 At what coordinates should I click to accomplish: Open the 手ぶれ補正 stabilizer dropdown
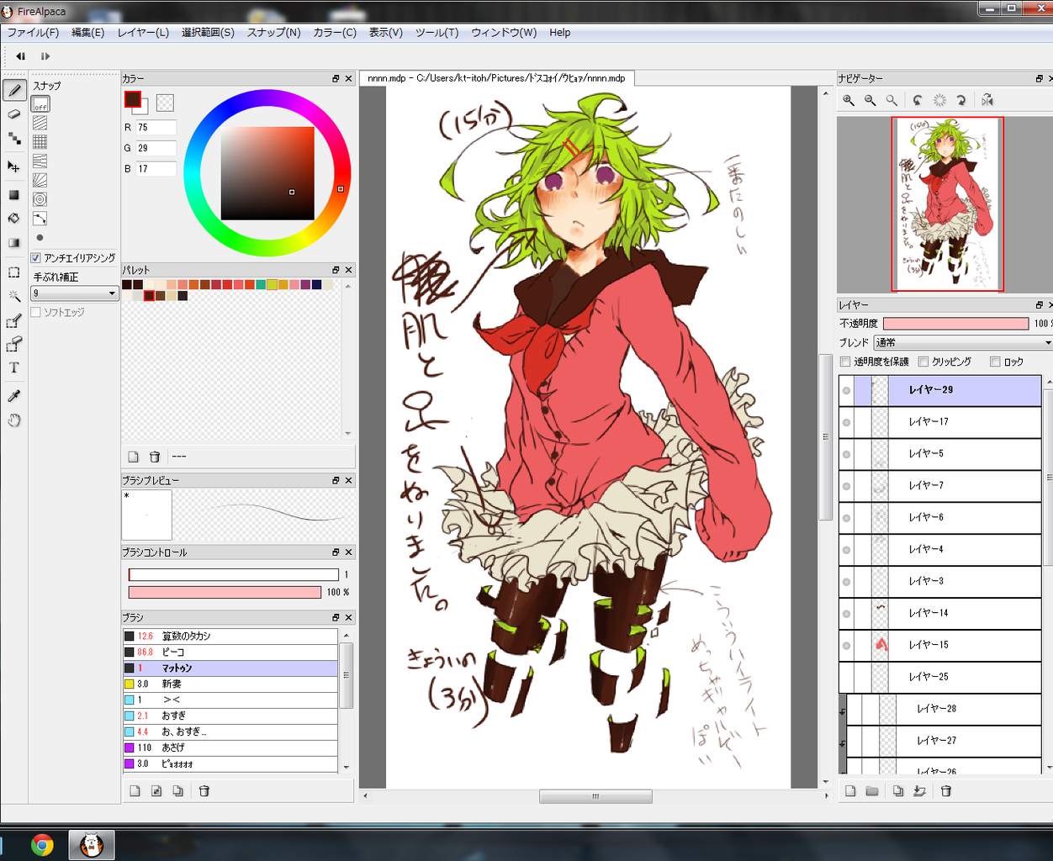coord(75,293)
